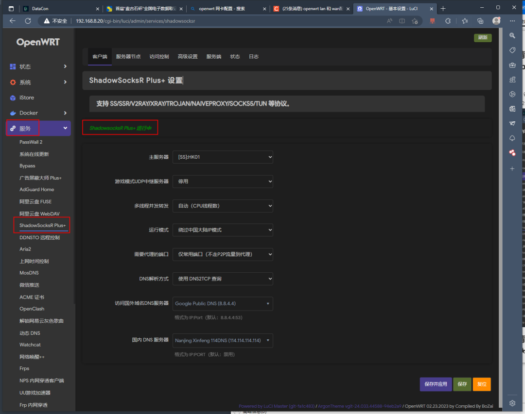
Task: Open Watchcat in the service menu
Action: click(30, 345)
